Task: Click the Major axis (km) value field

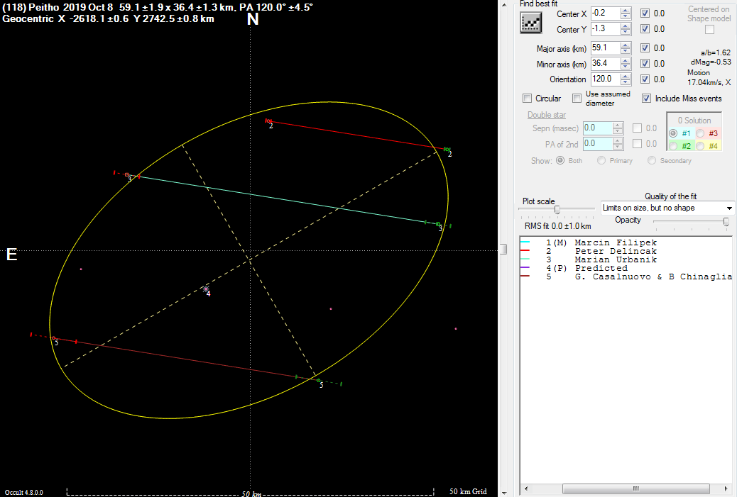Action: 606,48
